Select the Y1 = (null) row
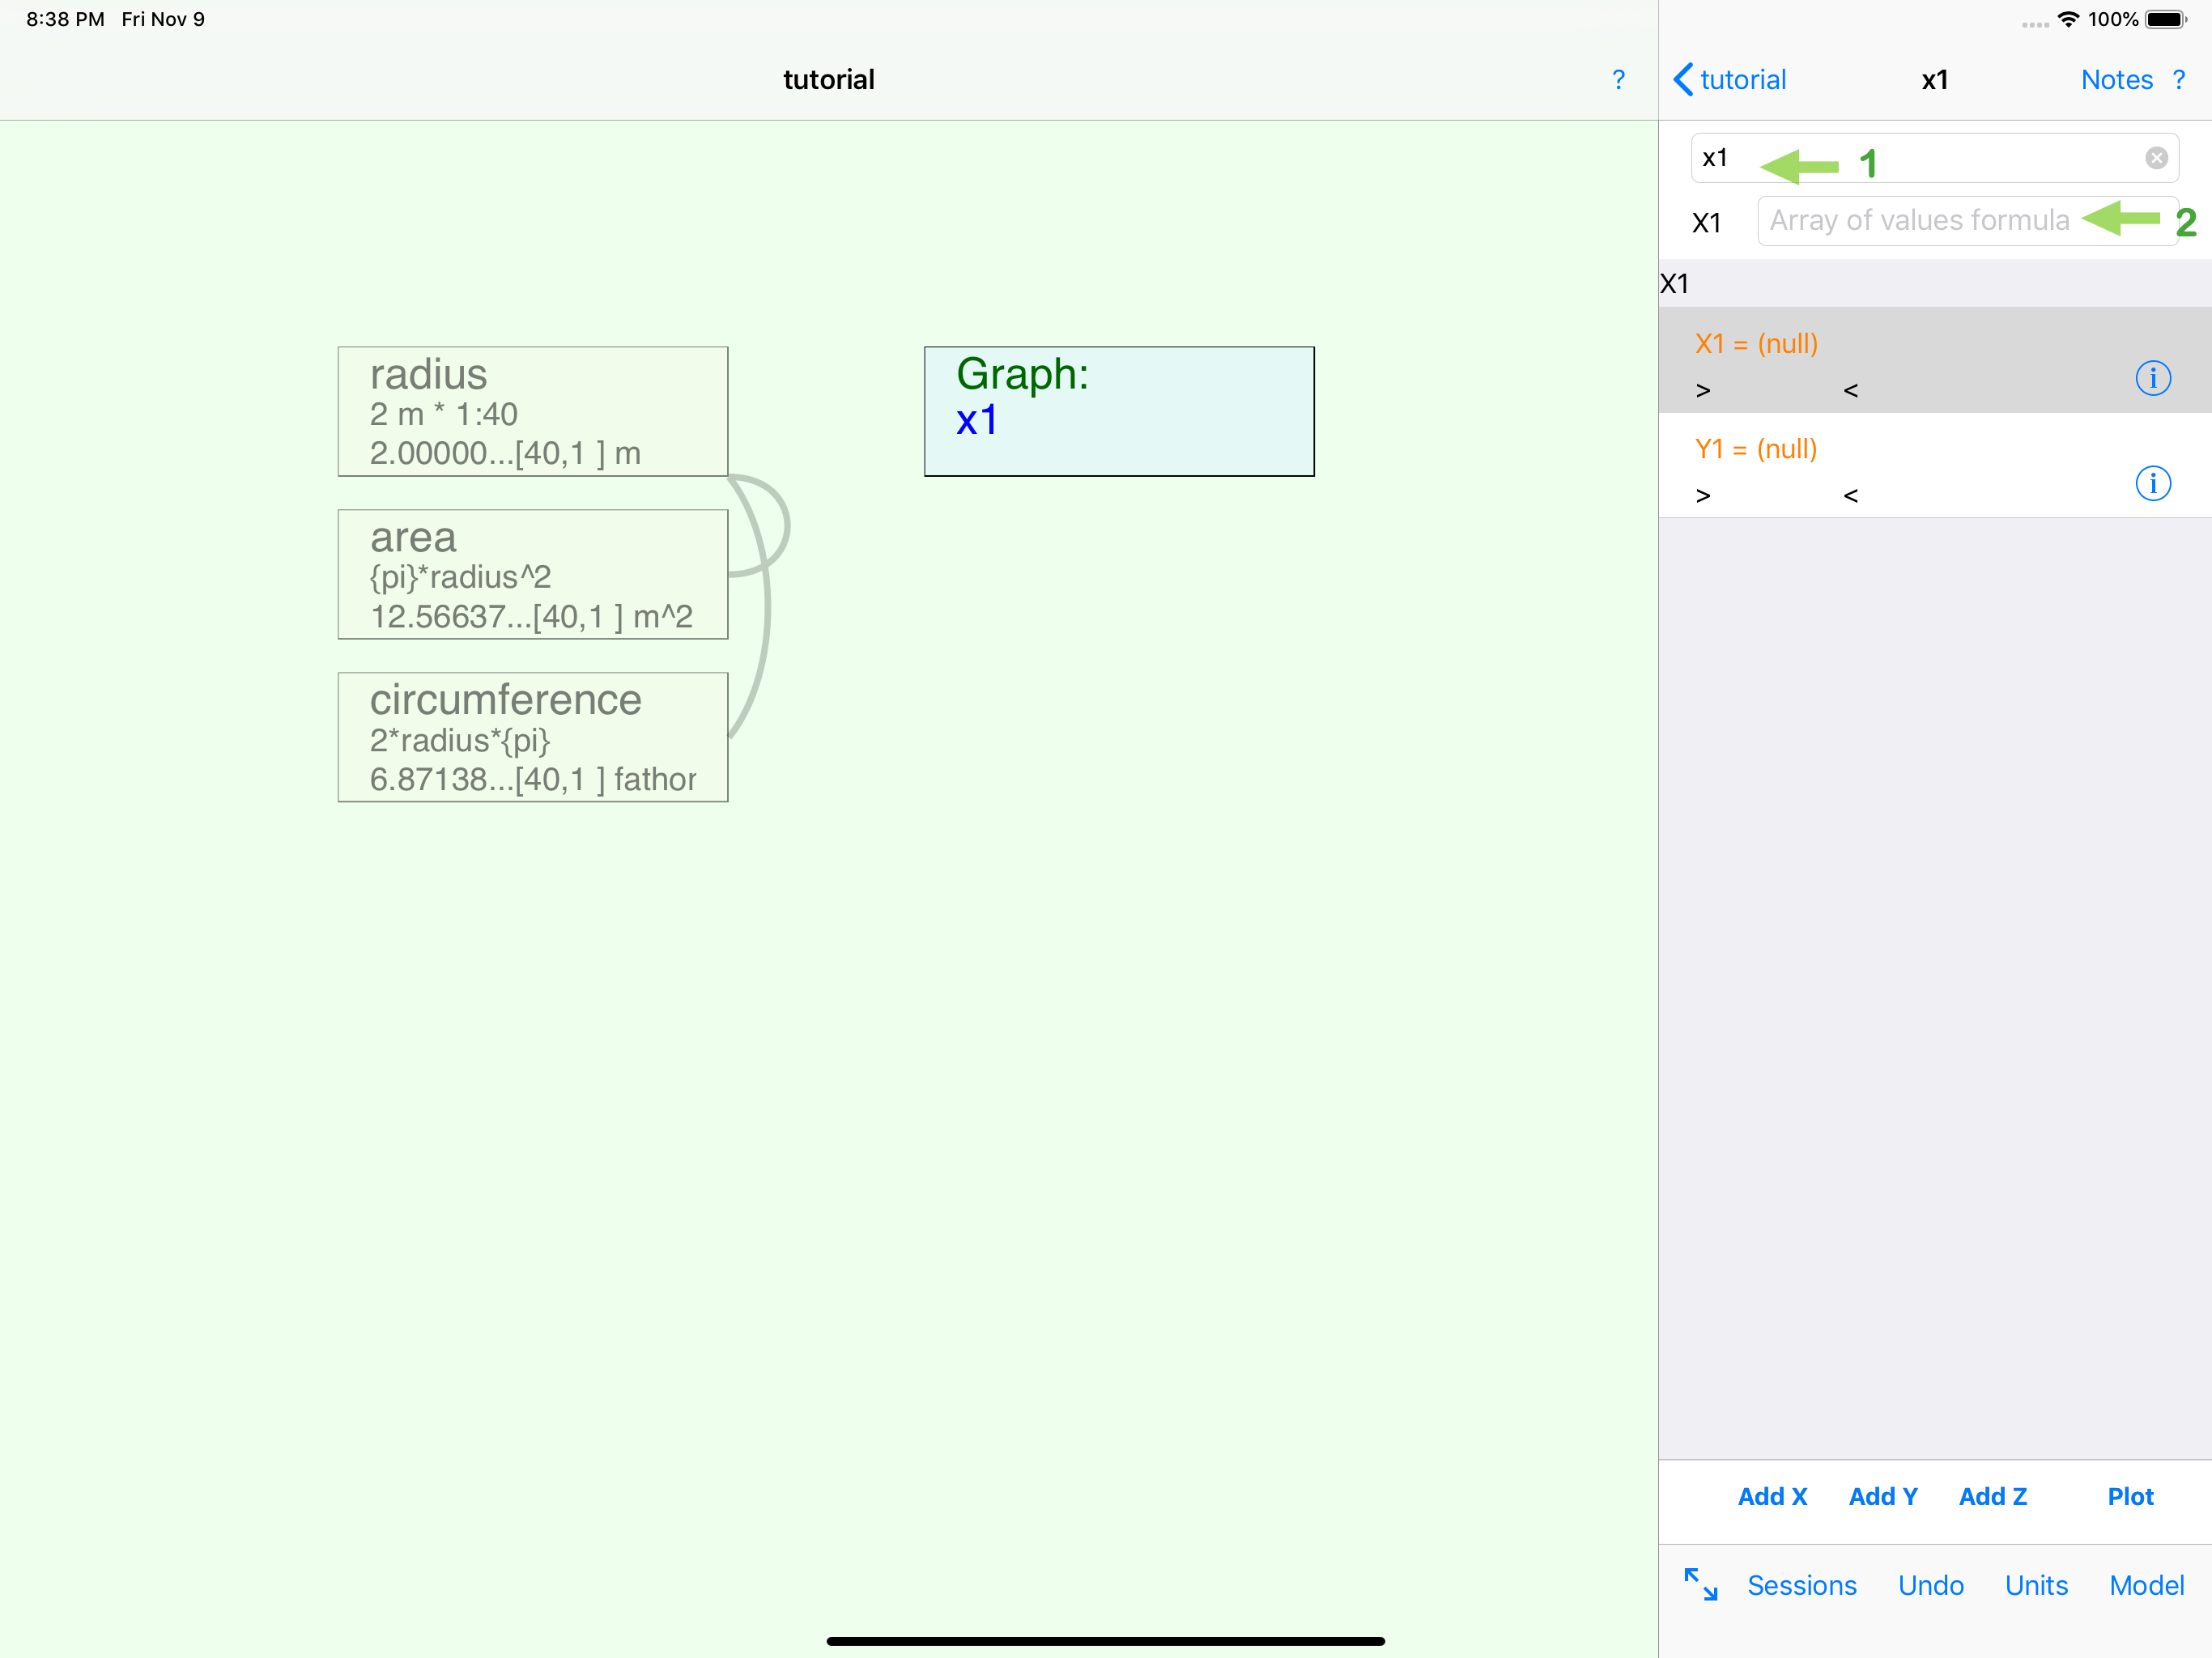The image size is (2212, 1658). 1934,465
